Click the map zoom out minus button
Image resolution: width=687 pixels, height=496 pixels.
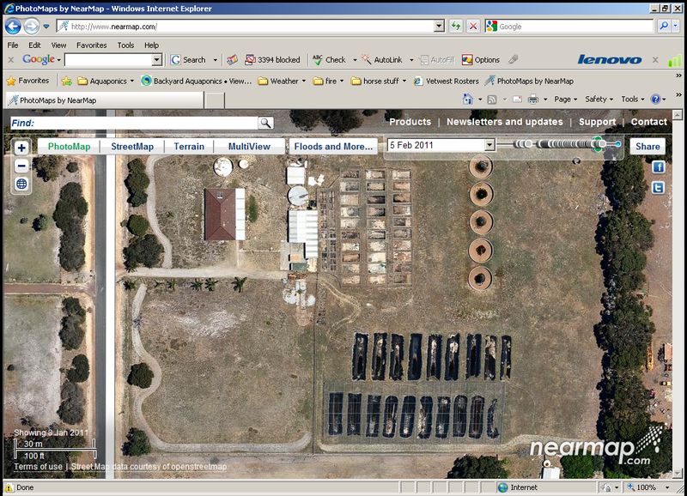21,166
